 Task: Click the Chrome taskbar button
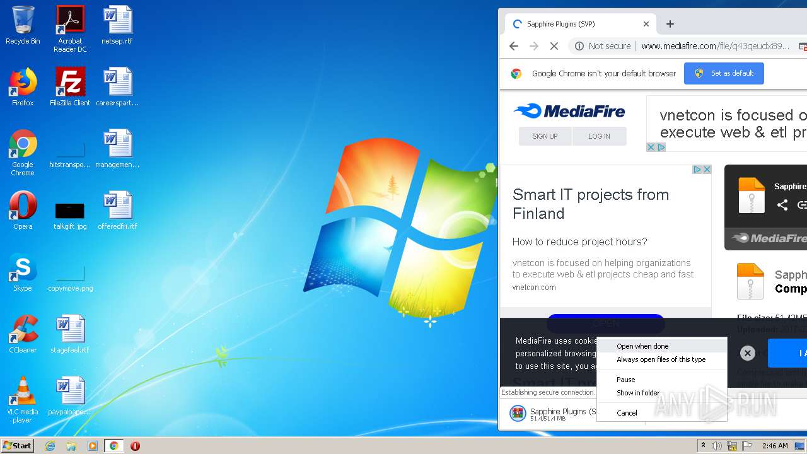[114, 446]
